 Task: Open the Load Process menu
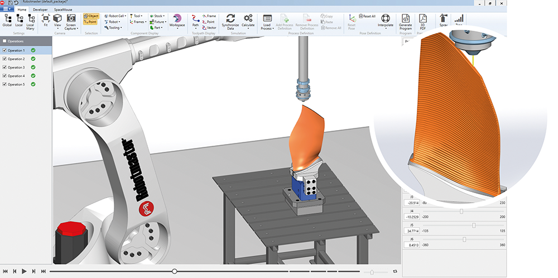coord(267,22)
